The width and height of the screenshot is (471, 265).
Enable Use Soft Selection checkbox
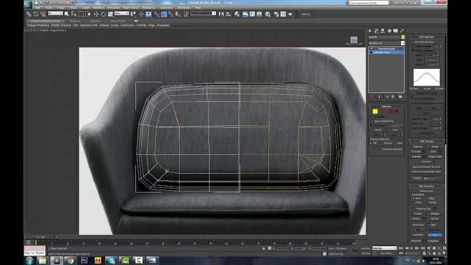(413, 42)
